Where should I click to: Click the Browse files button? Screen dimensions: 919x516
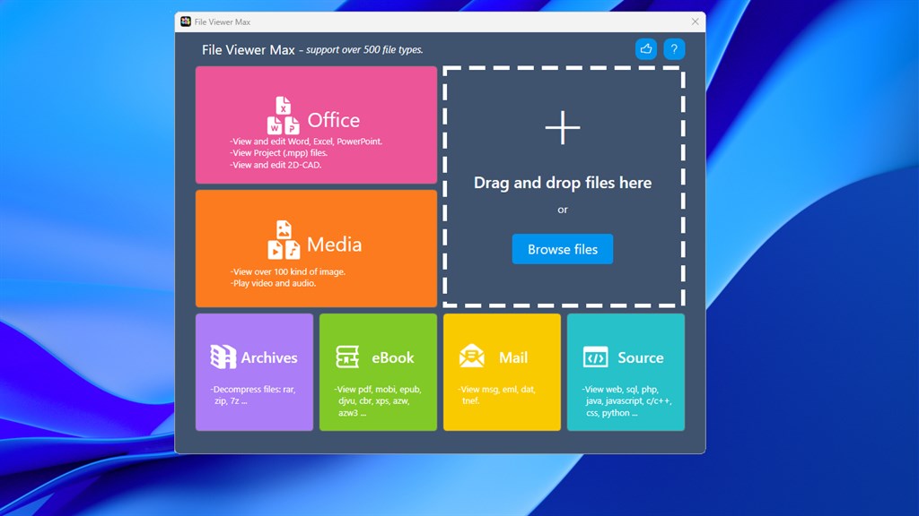pyautogui.click(x=563, y=249)
